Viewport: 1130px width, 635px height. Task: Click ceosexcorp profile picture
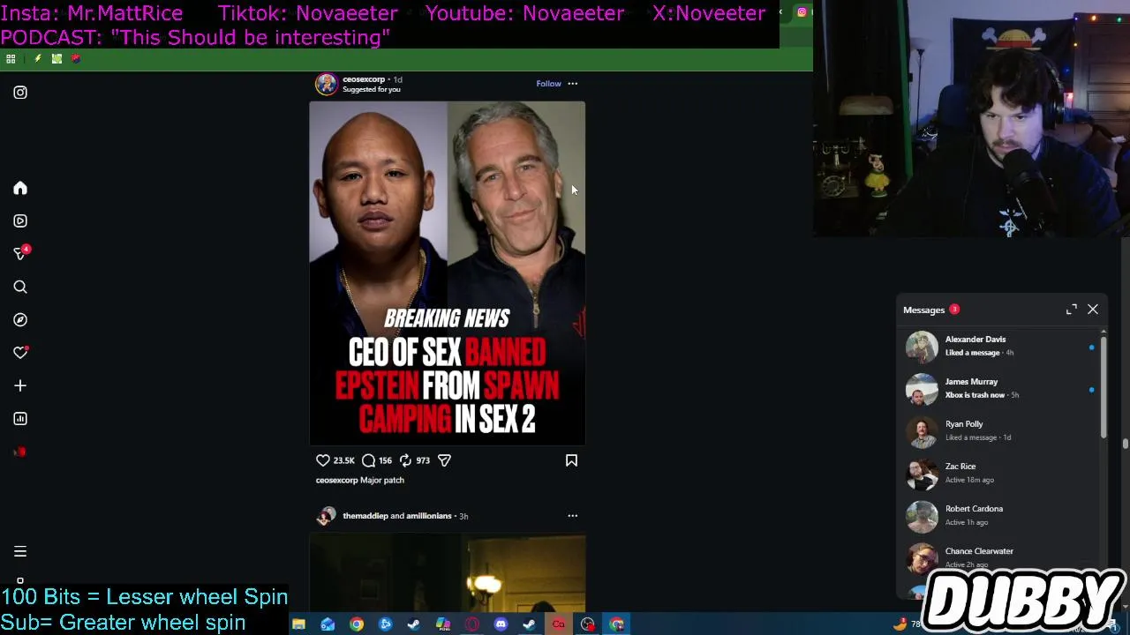[x=327, y=84]
